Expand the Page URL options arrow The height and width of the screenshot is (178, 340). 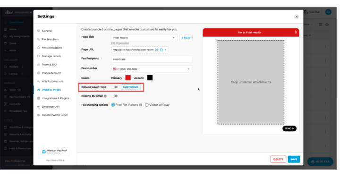point(165,50)
